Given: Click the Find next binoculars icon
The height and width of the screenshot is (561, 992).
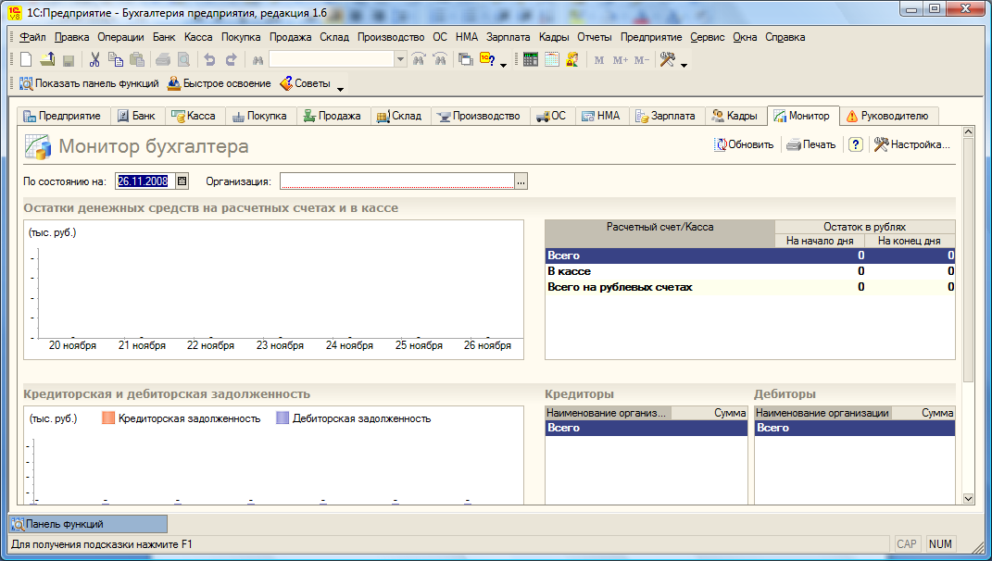Looking at the screenshot, I should (440, 59).
